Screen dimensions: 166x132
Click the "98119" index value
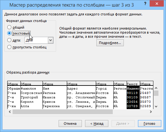[132, 93]
